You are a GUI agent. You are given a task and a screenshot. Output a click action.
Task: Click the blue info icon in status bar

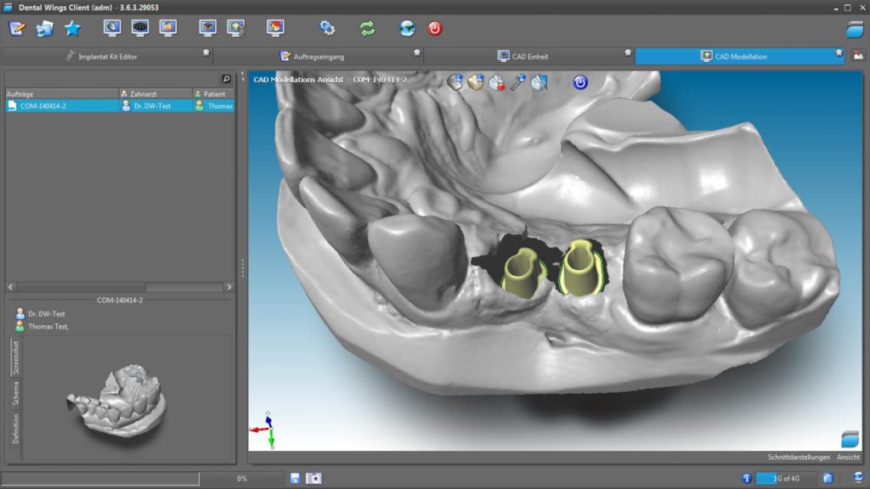pyautogui.click(x=747, y=479)
